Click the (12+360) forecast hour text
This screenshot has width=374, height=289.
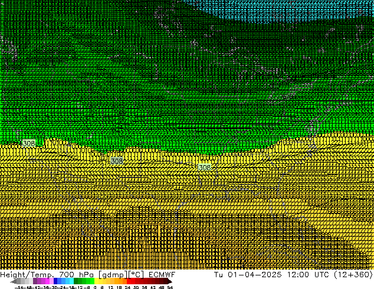tap(353, 274)
